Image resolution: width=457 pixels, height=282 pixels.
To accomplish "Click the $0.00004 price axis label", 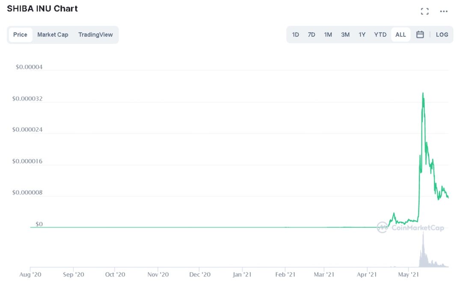I will pyautogui.click(x=29, y=67).
